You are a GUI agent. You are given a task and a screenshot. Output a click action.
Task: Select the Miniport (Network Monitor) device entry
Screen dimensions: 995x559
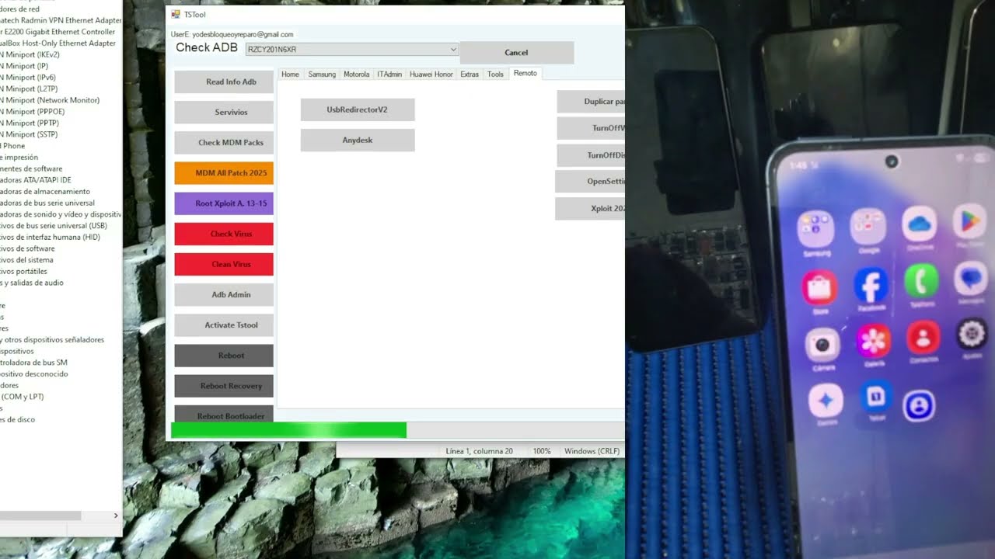[50, 100]
